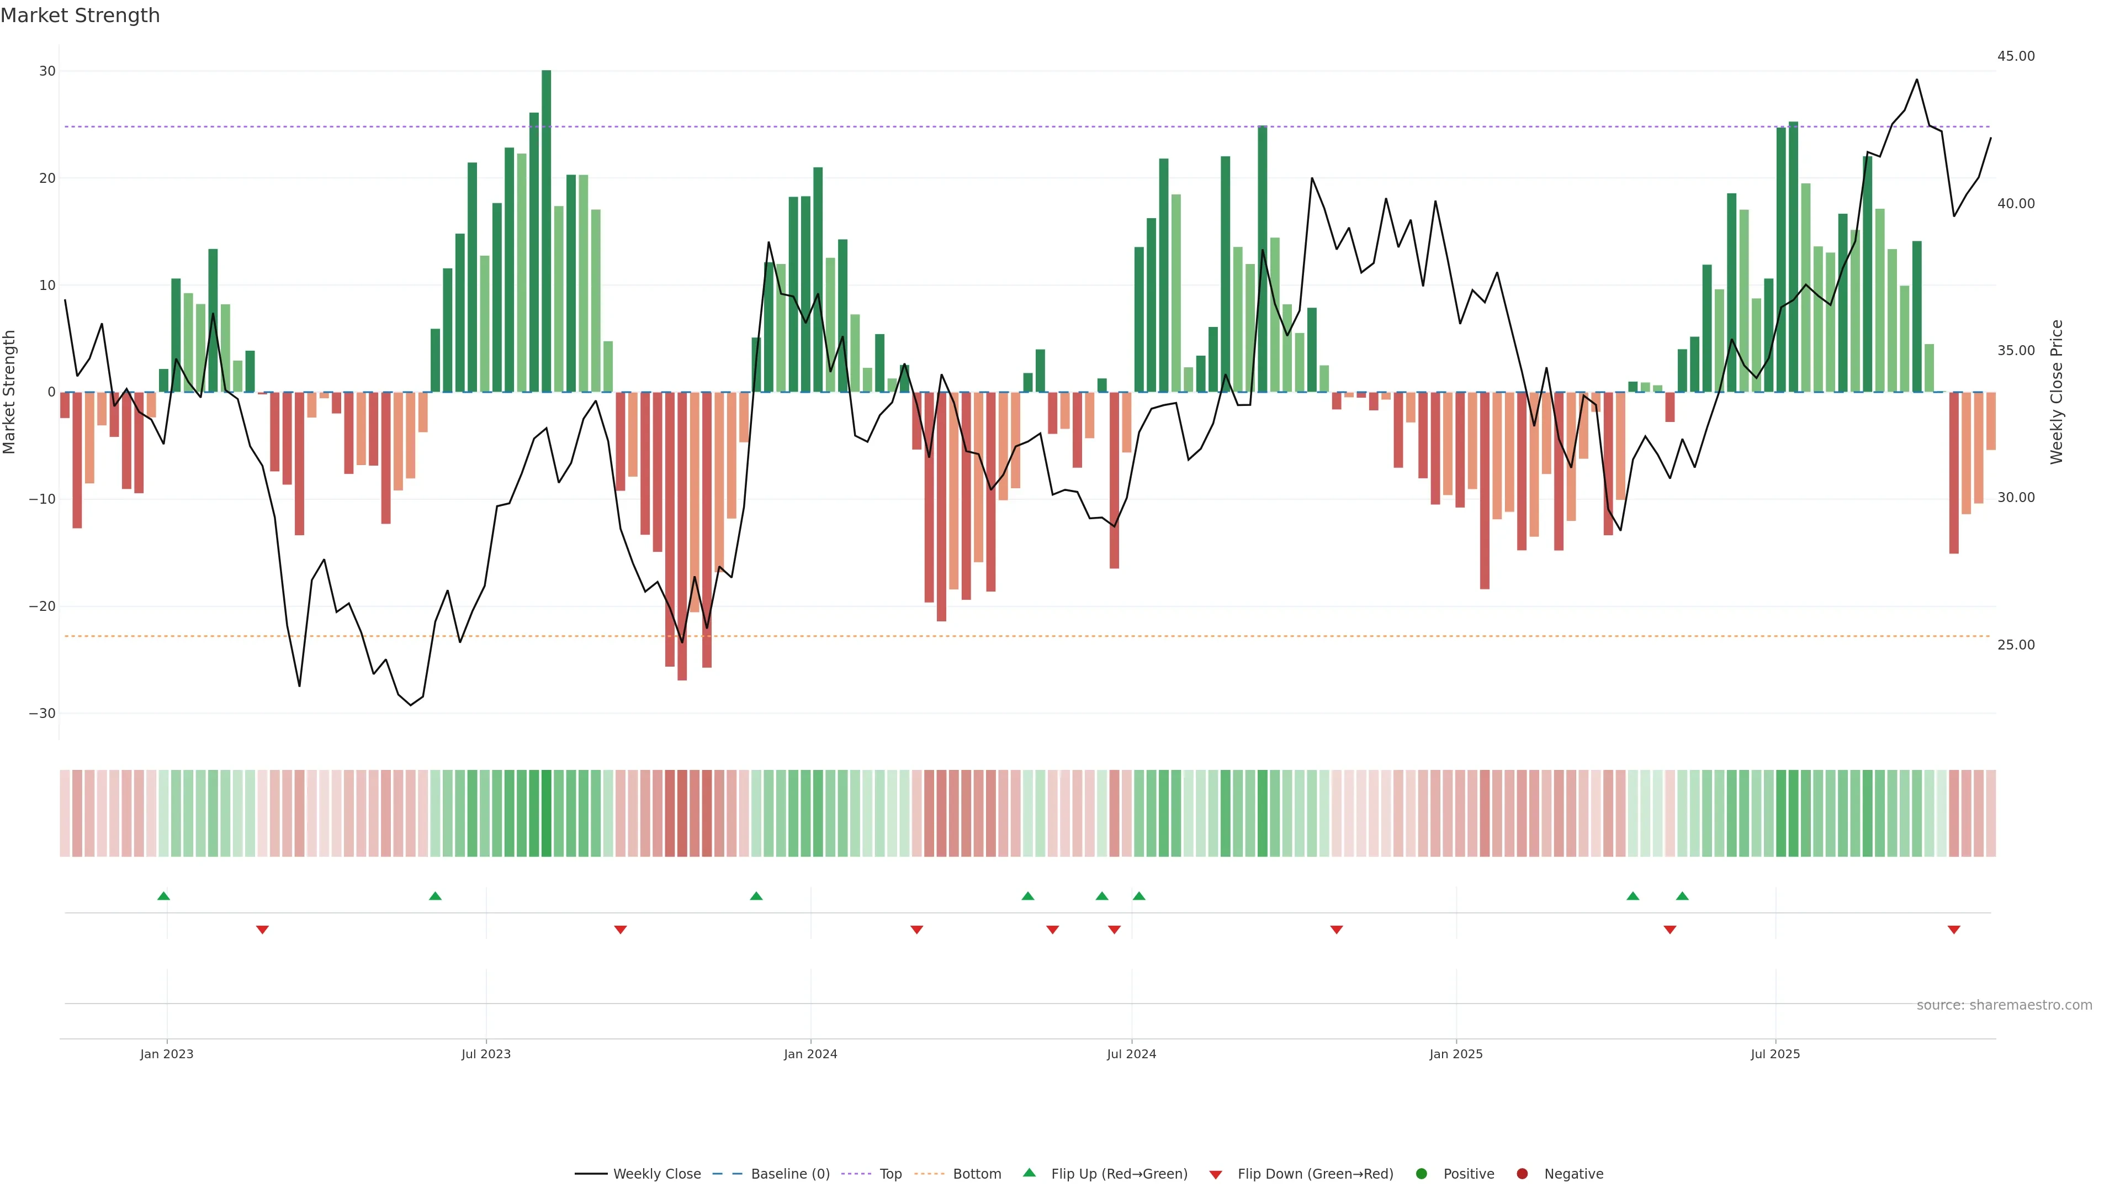
Task: Click the Bottom legend line icon
Action: (929, 1174)
